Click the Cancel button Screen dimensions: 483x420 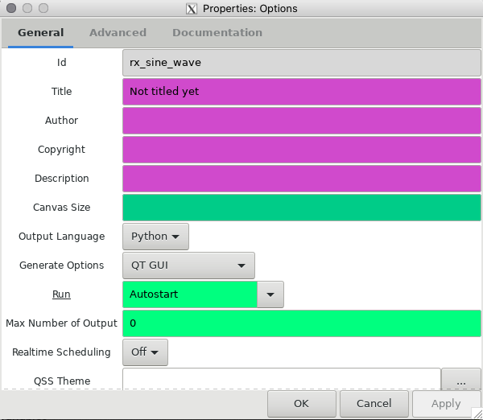coord(374,403)
